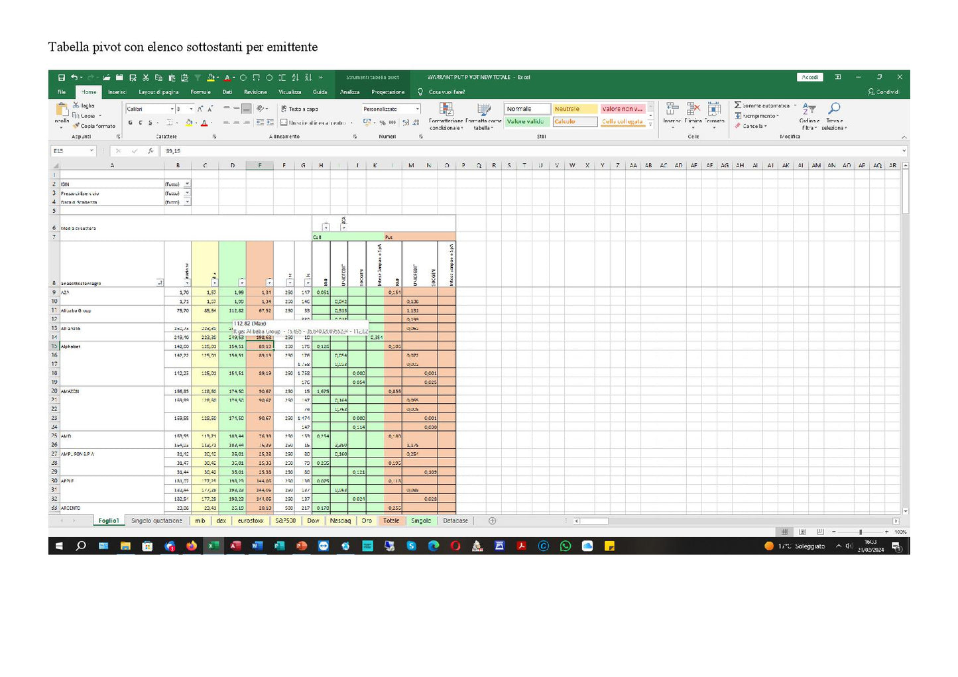Open the ISIN filter dropdown
Viewport: 958px width, 677px height.
[188, 184]
